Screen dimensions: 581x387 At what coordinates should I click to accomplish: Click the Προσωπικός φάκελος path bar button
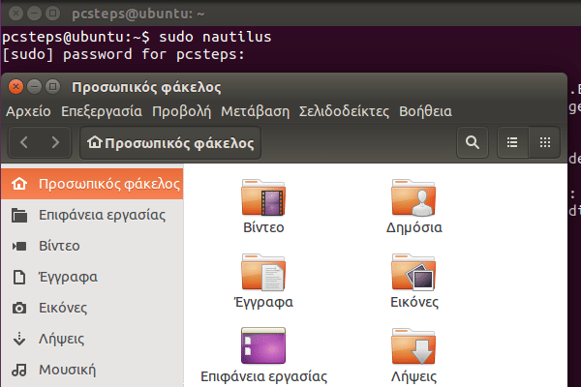170,143
